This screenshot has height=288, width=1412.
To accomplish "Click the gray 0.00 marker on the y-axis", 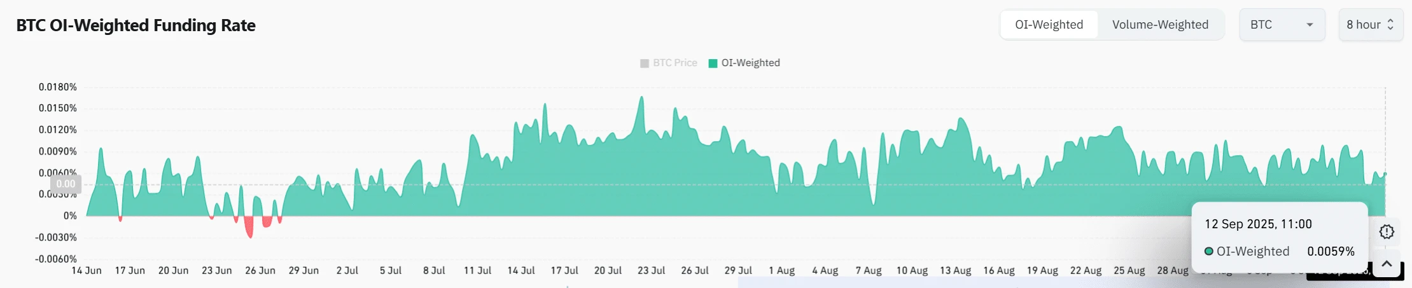I will (x=66, y=184).
